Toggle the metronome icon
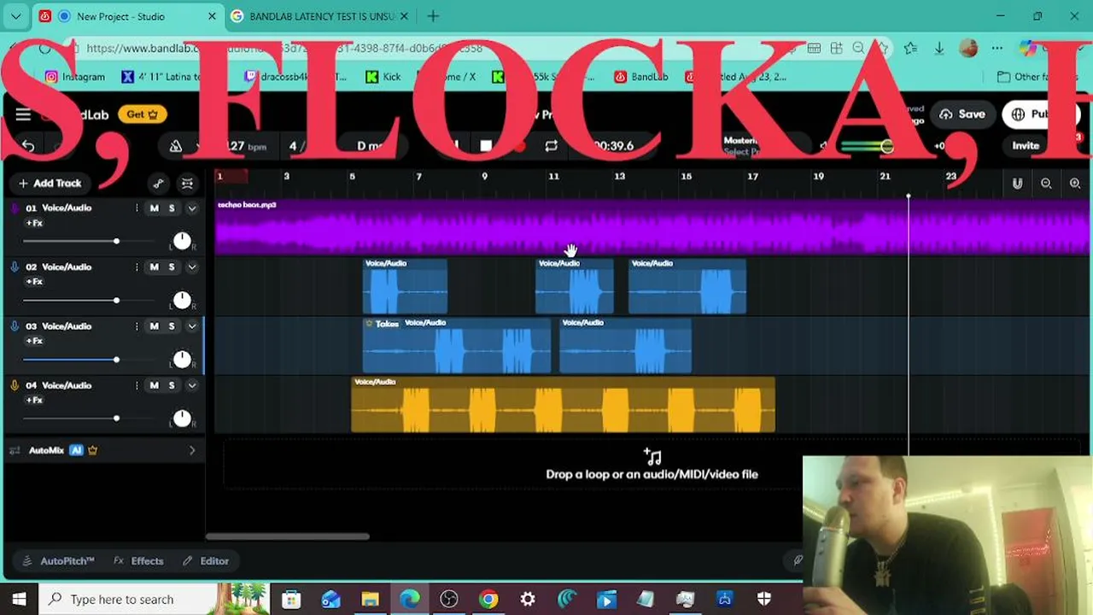 click(175, 146)
